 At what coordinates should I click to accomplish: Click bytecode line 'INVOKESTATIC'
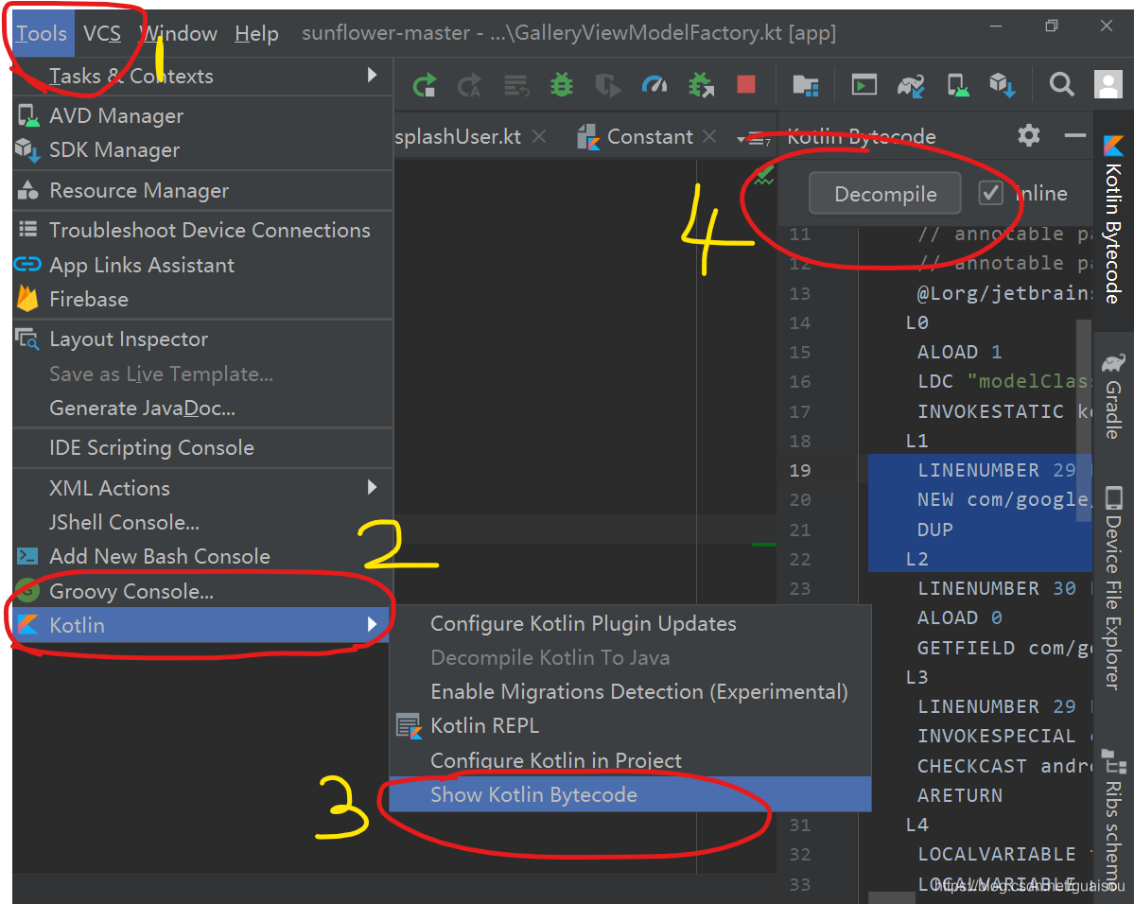point(990,410)
